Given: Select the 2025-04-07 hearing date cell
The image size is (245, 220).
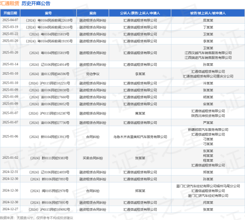Looking at the screenshot, I should point(10,20).
